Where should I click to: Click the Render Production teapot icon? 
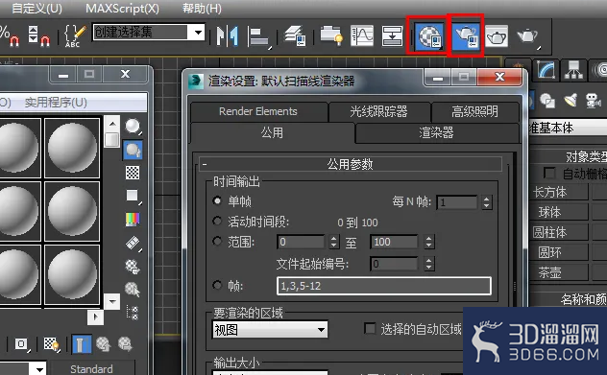point(527,36)
